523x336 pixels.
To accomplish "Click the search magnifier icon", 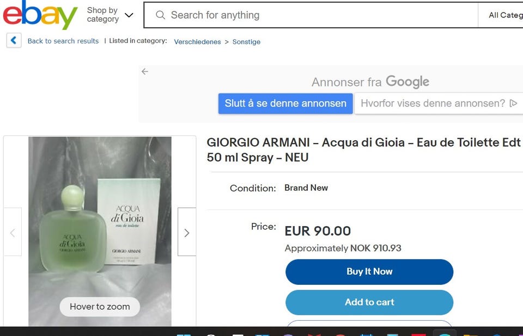I will 160,15.
